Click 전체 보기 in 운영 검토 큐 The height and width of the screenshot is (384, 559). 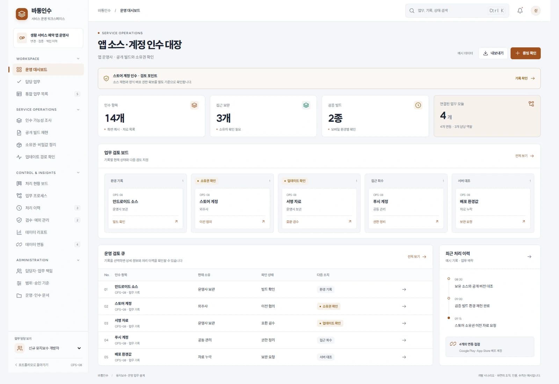pos(417,257)
